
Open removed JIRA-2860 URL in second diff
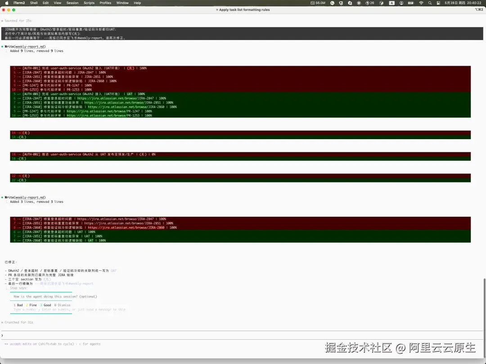click(x=126, y=227)
